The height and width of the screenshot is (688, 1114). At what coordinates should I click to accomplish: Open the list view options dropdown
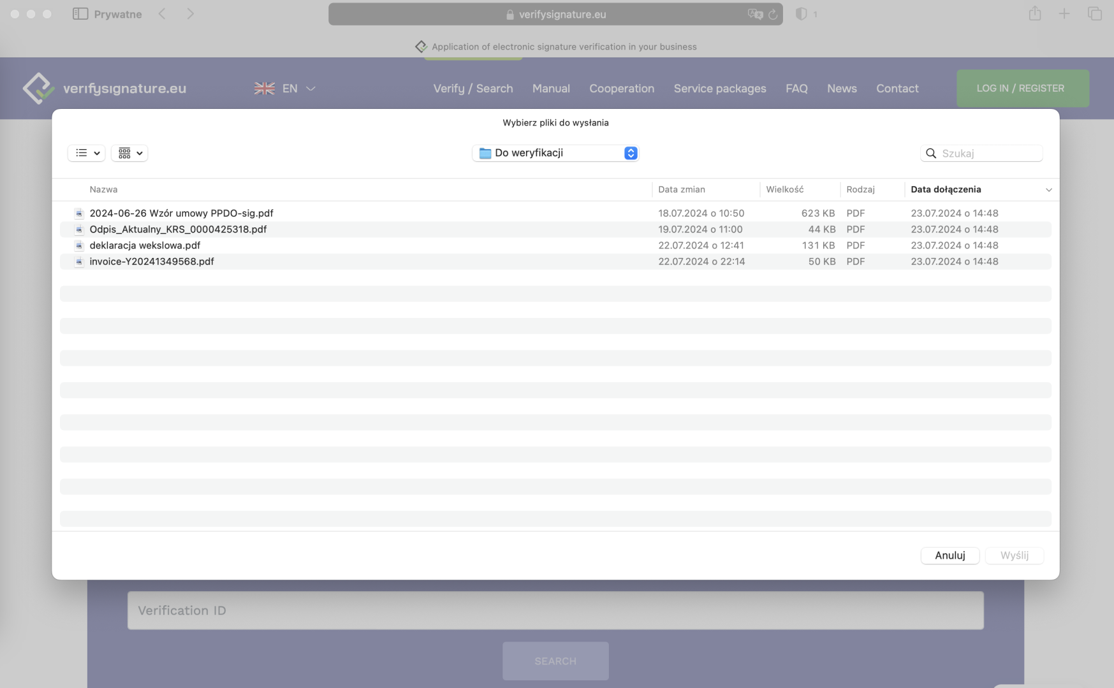[x=87, y=153]
